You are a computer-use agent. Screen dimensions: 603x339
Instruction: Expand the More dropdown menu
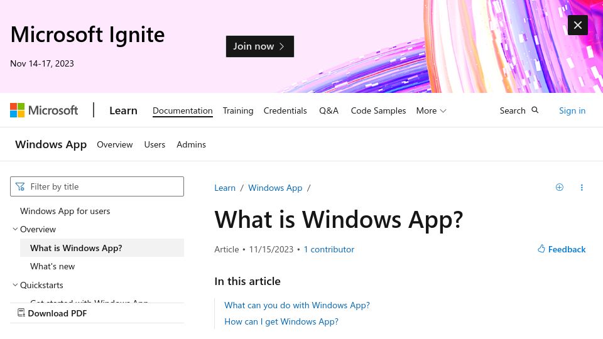[x=431, y=110]
